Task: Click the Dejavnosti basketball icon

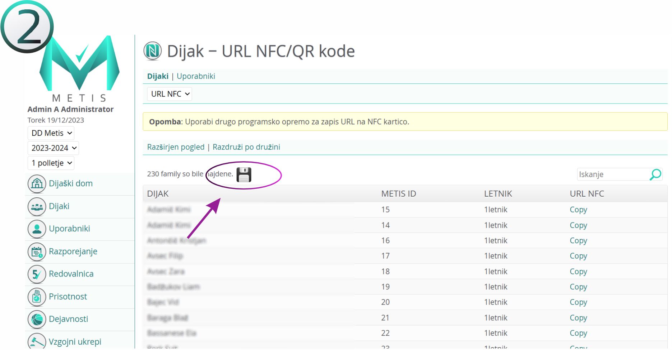Action: (37, 320)
